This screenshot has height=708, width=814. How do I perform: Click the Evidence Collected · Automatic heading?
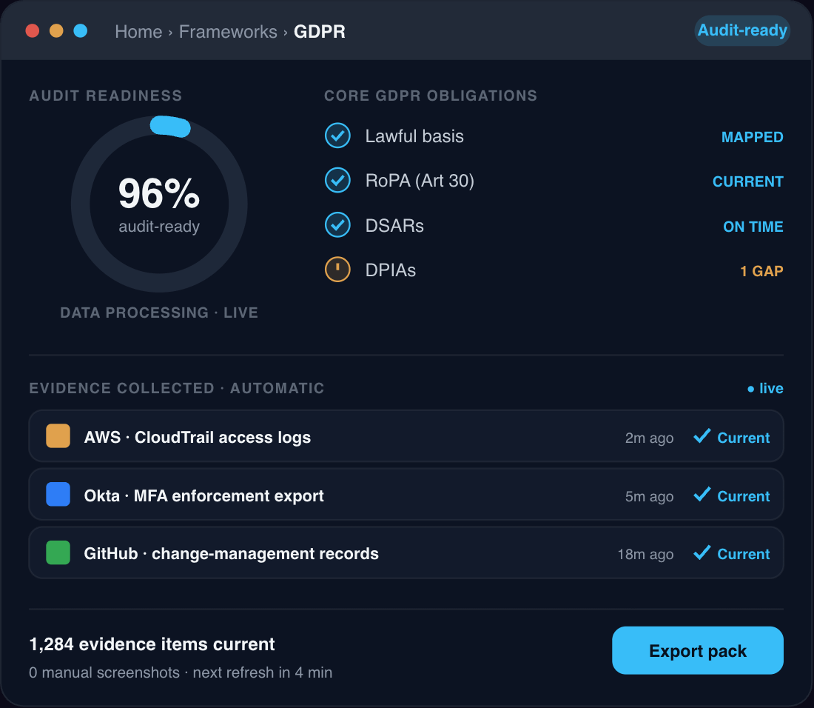point(177,389)
